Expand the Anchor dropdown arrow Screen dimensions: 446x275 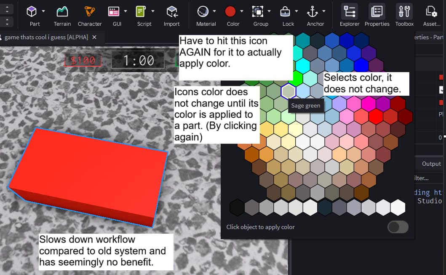click(324, 11)
